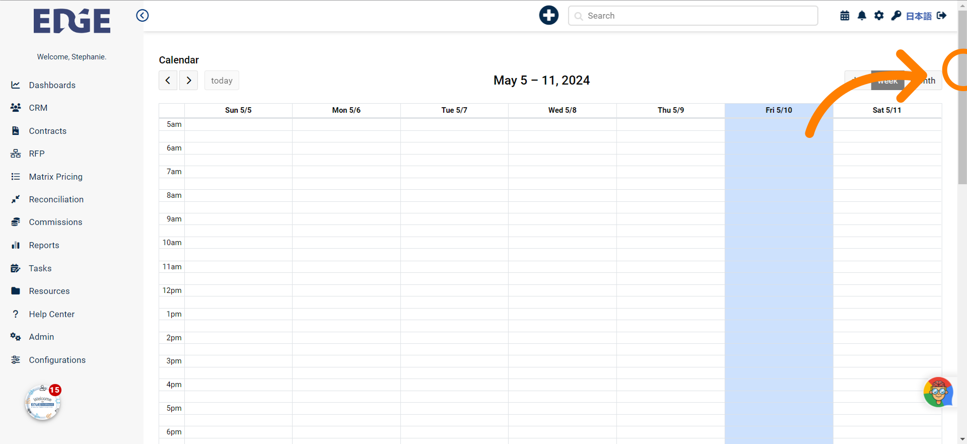This screenshot has height=444, width=967.
Task: Open Commissions page
Action: pyautogui.click(x=55, y=222)
